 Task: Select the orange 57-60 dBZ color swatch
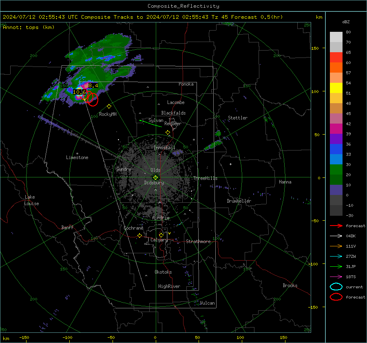click(336, 68)
